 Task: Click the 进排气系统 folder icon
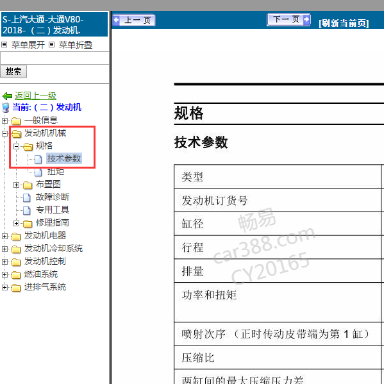(x=16, y=287)
